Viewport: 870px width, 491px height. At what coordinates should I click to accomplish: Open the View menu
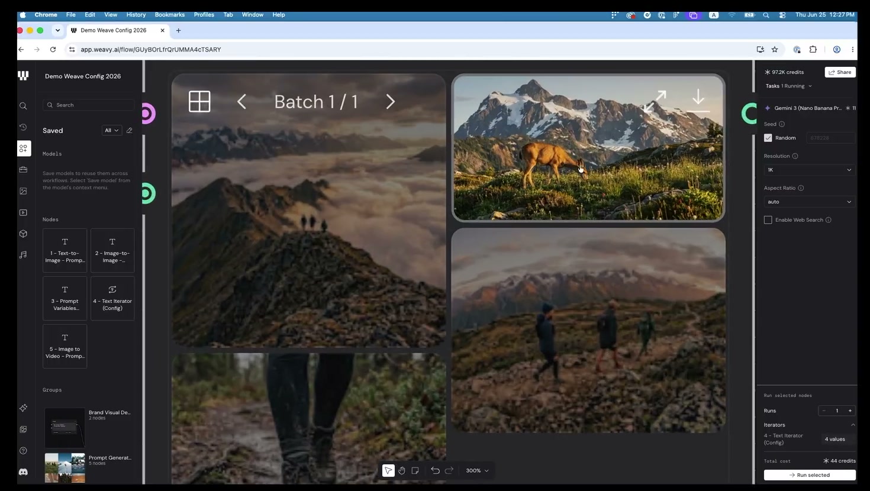coord(111,15)
